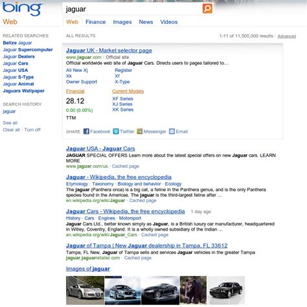Click the Current Models heading link
307x307 pixels.
pyautogui.click(x=128, y=91)
